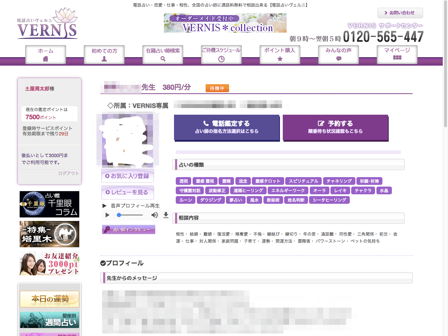Click the fortune teller profile photo
Viewport: 448px width, 336px height.
[128, 140]
